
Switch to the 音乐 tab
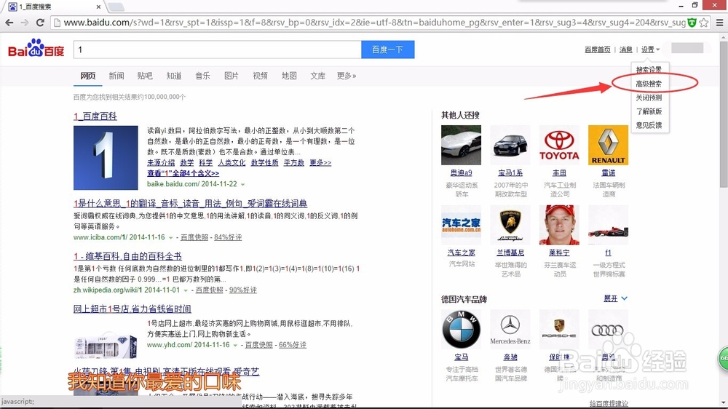(x=202, y=76)
